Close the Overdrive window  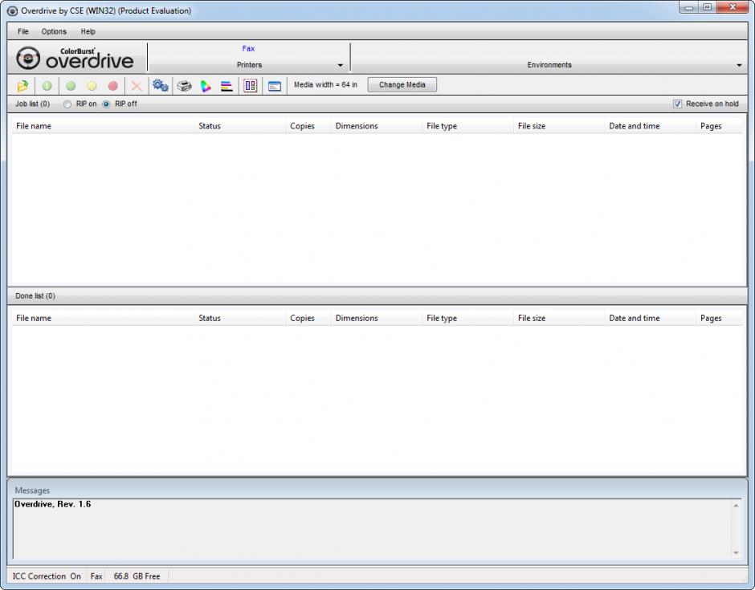pos(733,7)
